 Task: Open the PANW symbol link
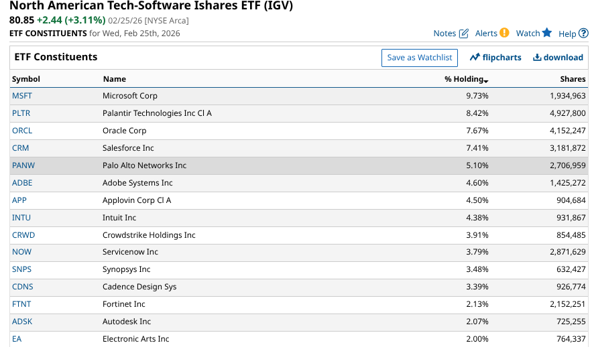coord(23,165)
